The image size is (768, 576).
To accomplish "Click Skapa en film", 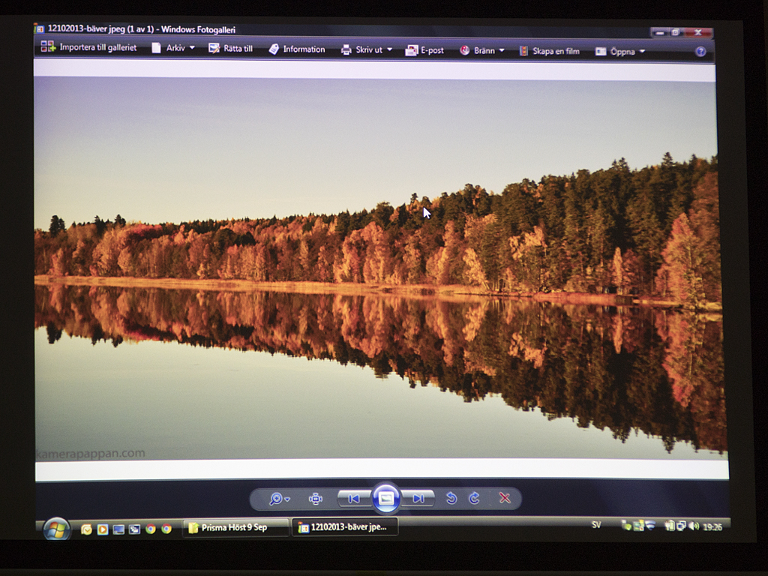I will pos(550,51).
